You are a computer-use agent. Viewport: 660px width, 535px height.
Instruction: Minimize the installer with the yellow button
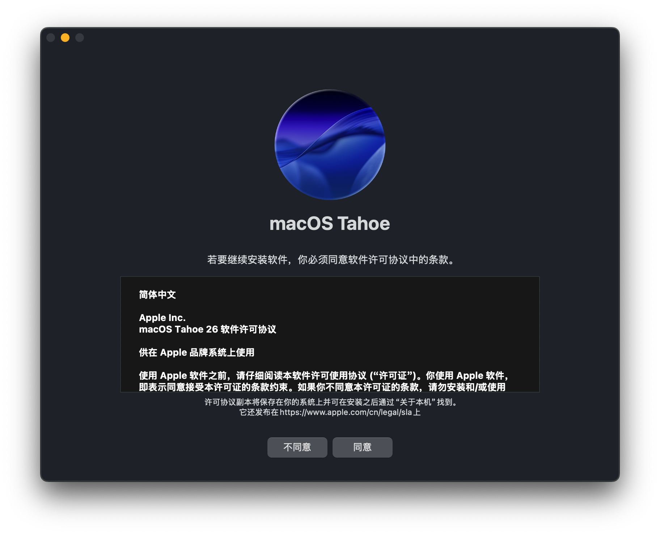65,38
